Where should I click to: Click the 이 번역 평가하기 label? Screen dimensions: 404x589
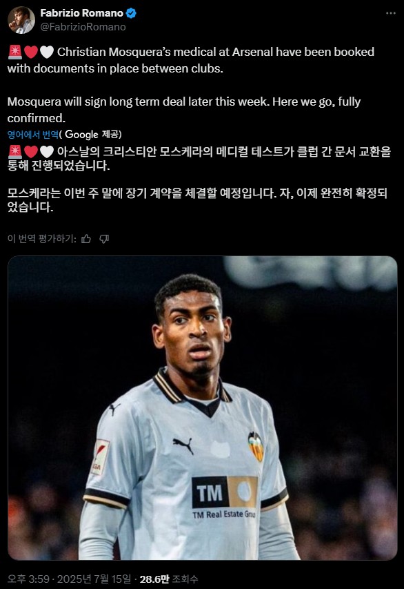(41, 239)
